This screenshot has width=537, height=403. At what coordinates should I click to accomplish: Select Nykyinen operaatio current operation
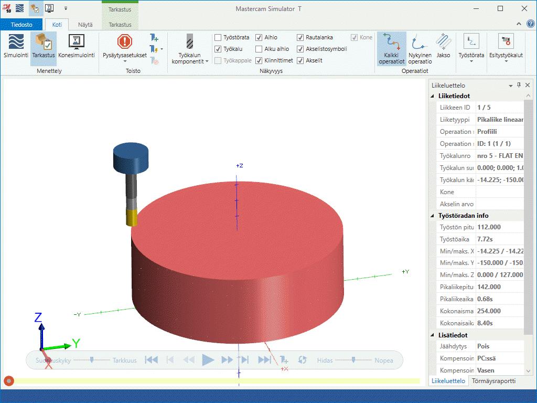(420, 49)
